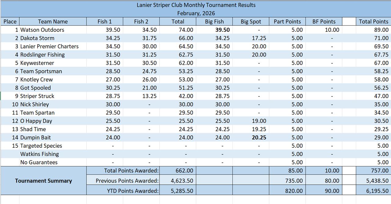
Task: Click the 'Team Name' column header
Action: pos(53,22)
